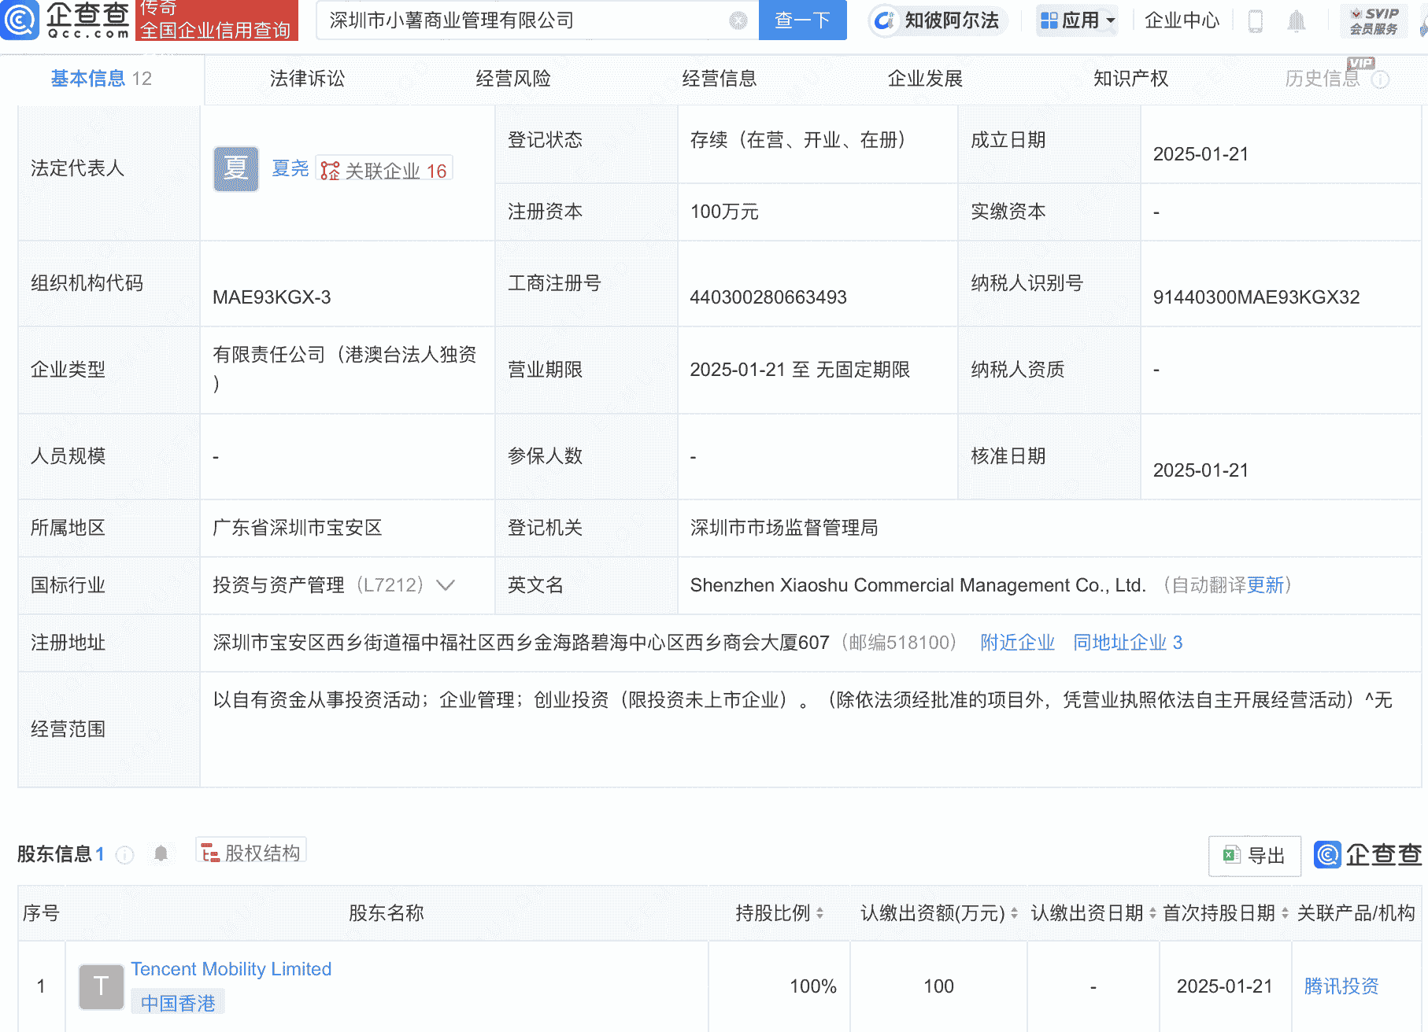Open the 应用 dropdown menu
The height and width of the screenshot is (1032, 1428).
[1077, 20]
